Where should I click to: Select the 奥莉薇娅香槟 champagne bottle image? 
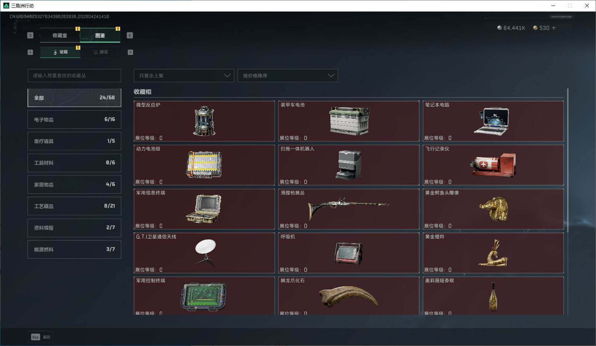pyautogui.click(x=493, y=297)
